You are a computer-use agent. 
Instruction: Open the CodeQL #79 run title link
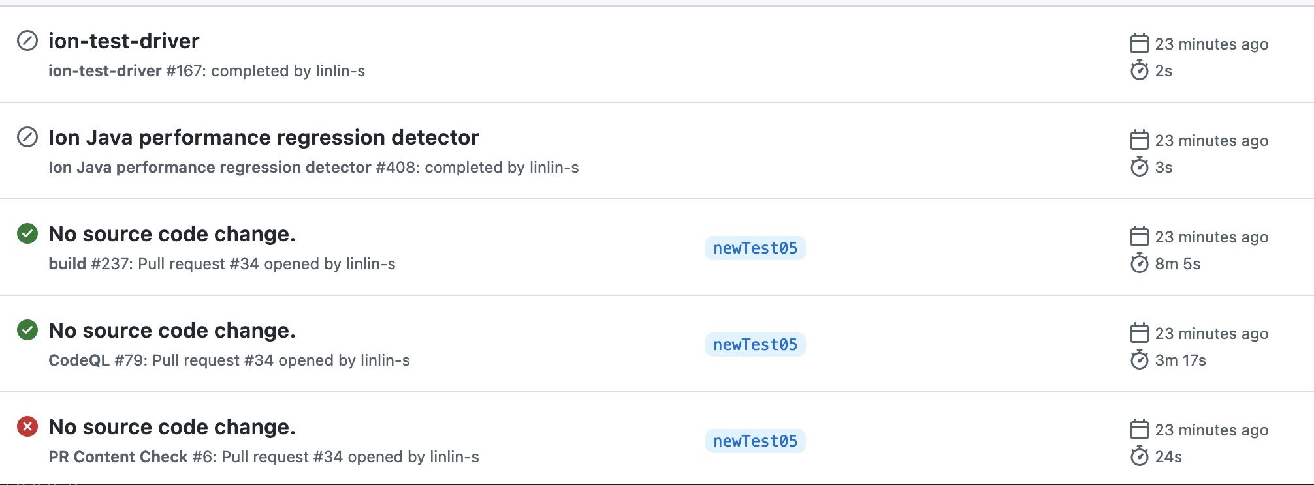172,331
